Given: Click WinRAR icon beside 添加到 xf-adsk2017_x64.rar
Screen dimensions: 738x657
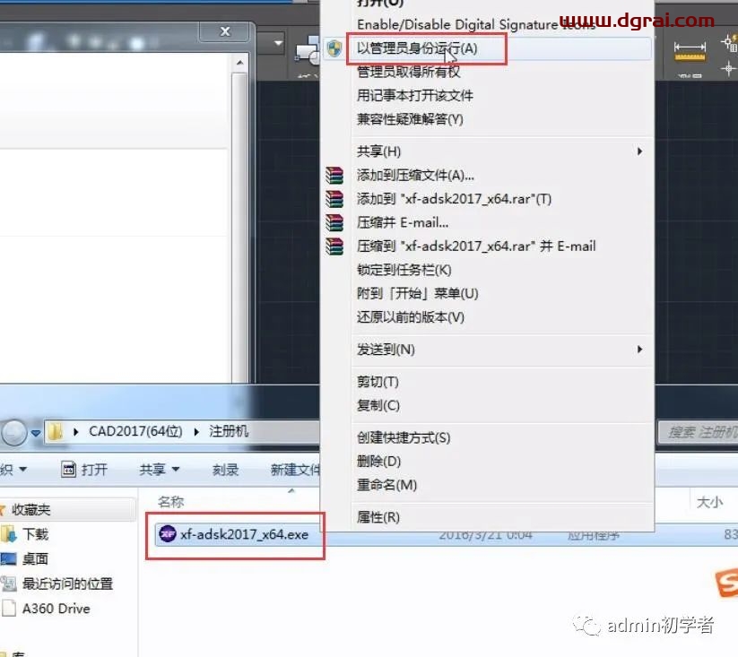Looking at the screenshot, I should pyautogui.click(x=334, y=199).
